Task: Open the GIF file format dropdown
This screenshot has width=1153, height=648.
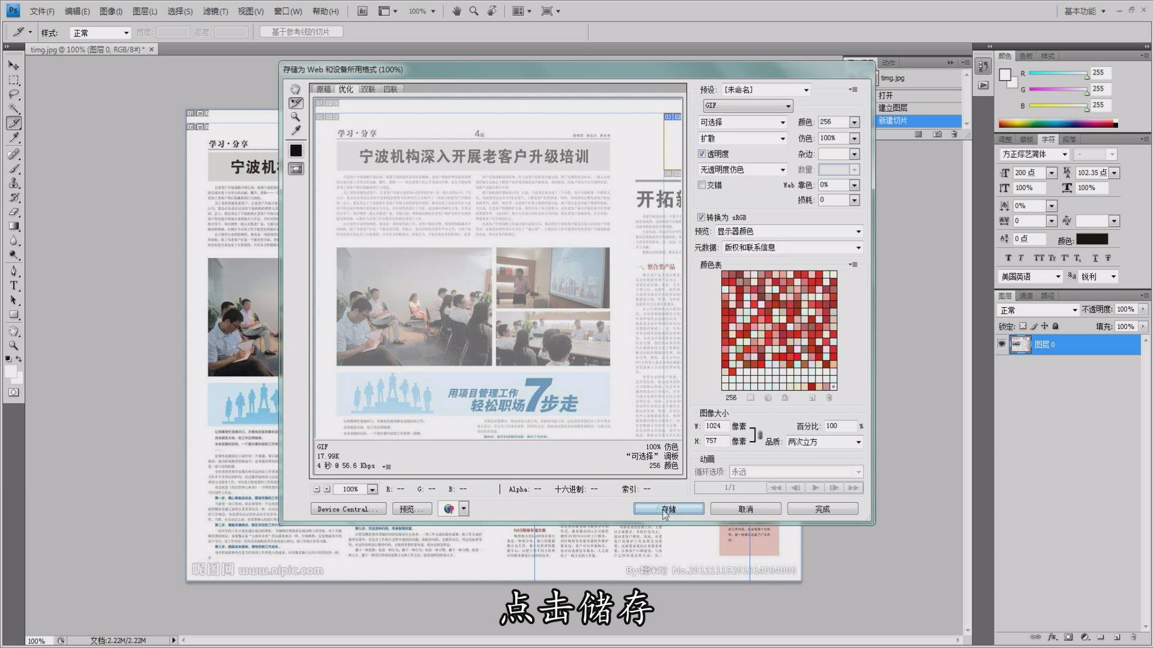Action: 748,106
